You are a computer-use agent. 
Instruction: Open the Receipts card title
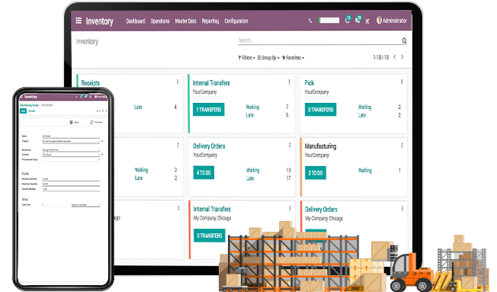coord(91,83)
